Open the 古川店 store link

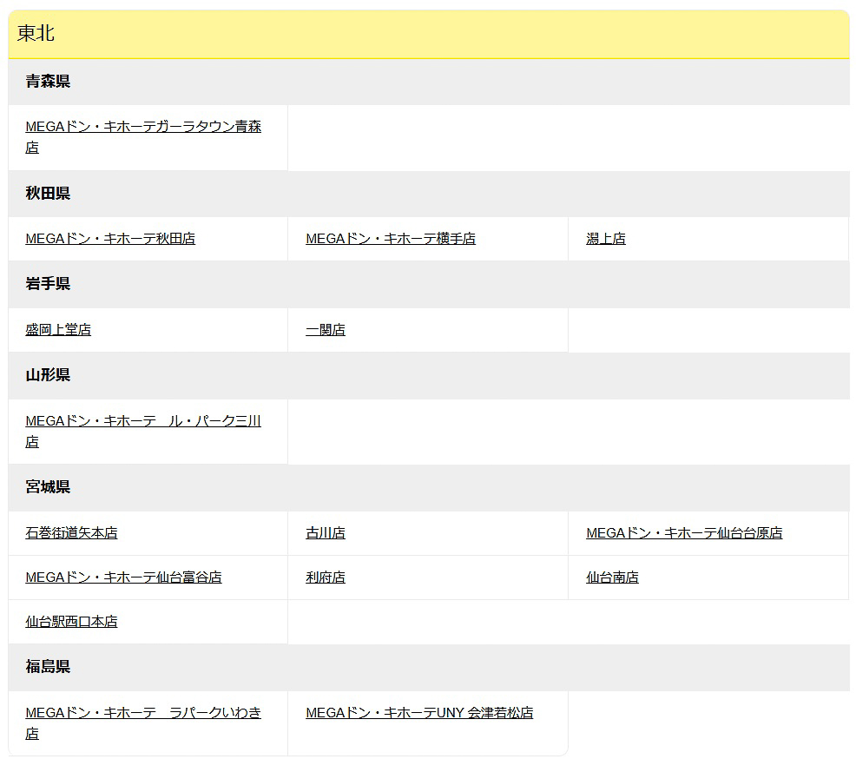click(x=326, y=533)
